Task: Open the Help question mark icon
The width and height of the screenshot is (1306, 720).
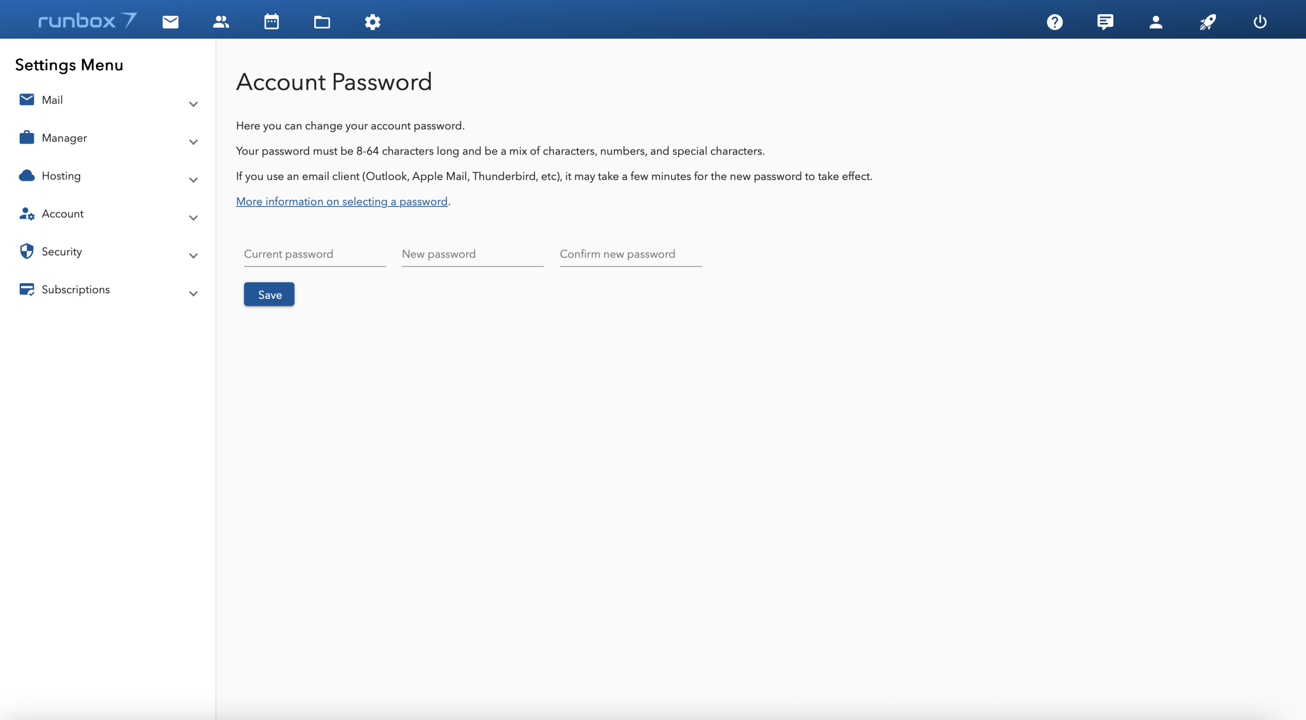Action: point(1054,22)
